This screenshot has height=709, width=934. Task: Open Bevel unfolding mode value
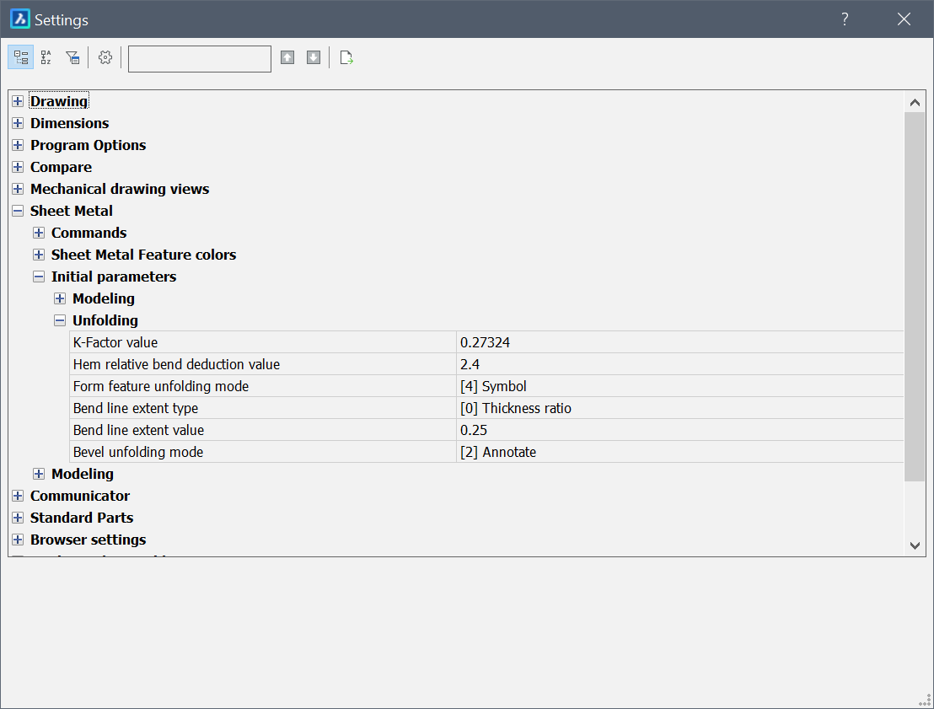679,452
